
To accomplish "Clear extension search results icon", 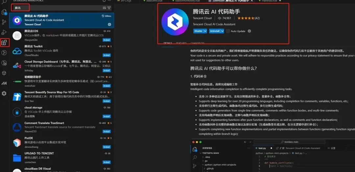I will 104,8.
